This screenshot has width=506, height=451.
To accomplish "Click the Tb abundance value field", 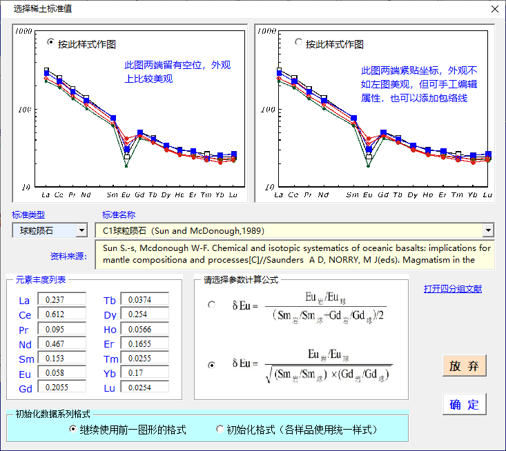I will tap(144, 299).
